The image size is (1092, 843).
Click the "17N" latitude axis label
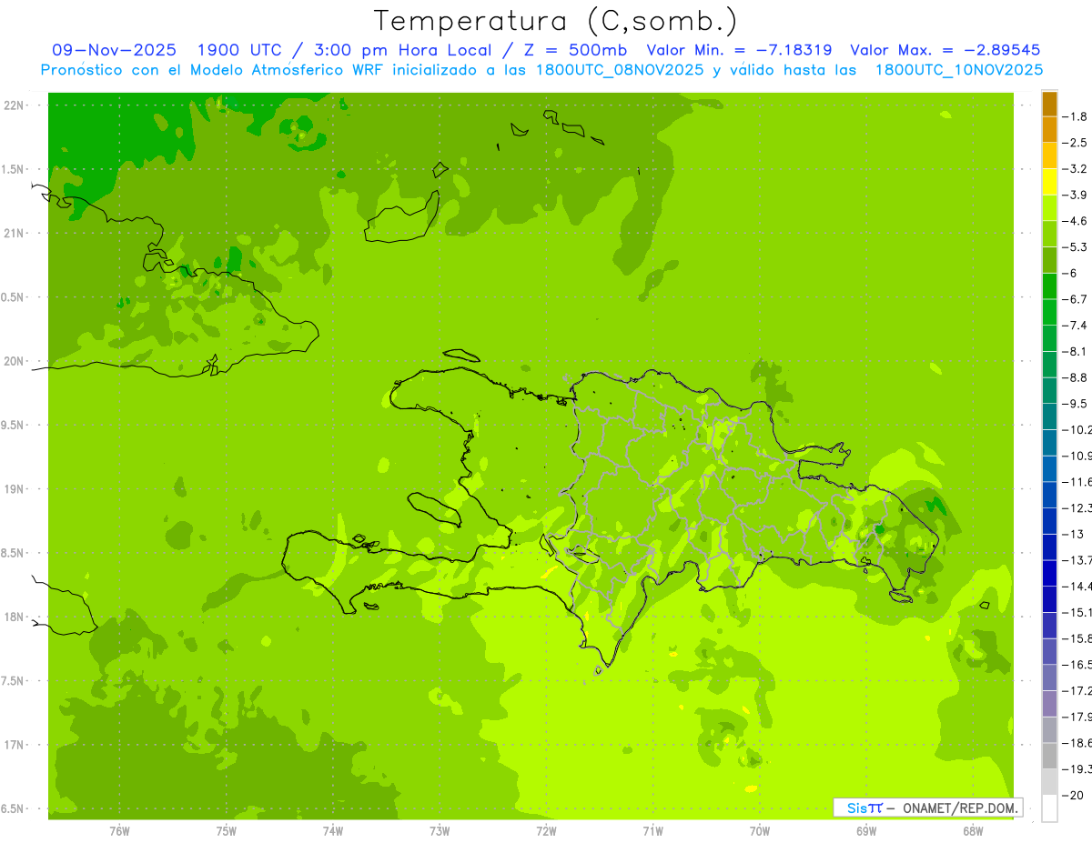tap(13, 746)
